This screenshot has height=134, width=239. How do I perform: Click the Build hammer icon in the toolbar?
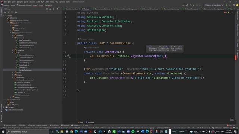183,5
